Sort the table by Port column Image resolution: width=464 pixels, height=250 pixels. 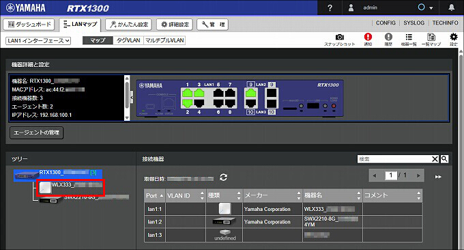[x=154, y=195]
